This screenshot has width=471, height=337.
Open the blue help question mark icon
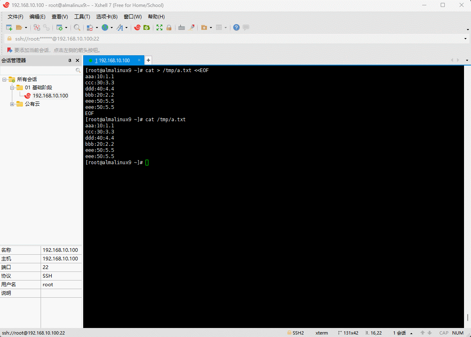pyautogui.click(x=237, y=27)
